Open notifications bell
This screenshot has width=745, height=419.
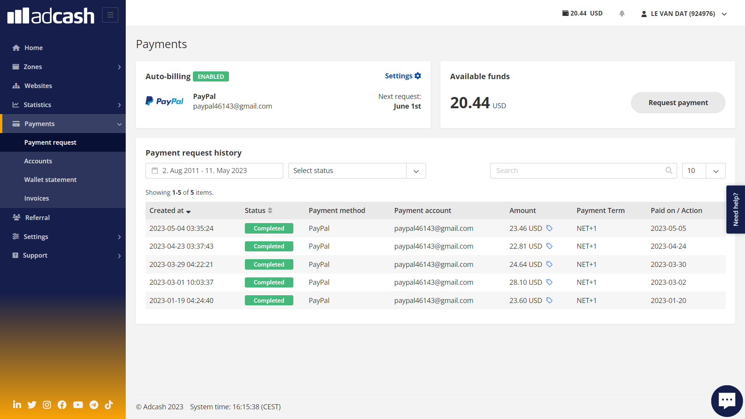coord(622,14)
